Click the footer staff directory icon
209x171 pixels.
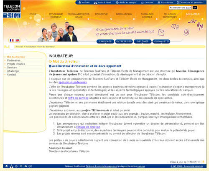pos(30,166)
